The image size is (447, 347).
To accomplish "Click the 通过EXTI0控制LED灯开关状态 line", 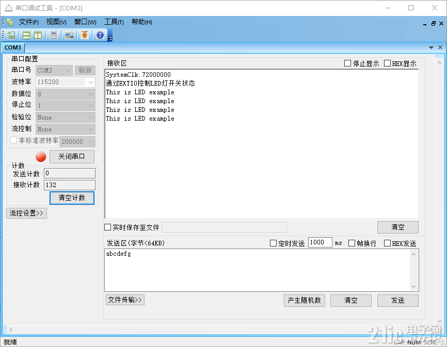I will [150, 83].
